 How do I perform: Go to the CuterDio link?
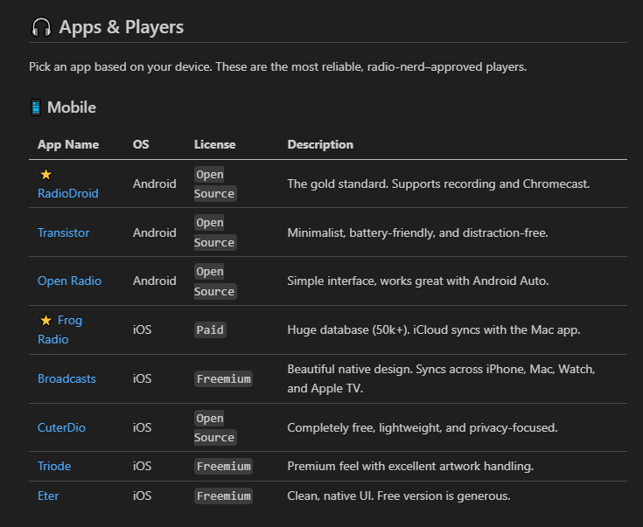61,427
